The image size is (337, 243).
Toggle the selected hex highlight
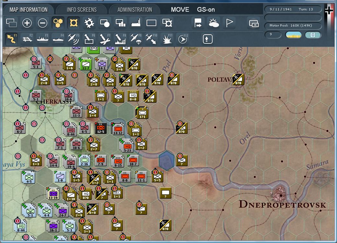click(x=74, y=23)
